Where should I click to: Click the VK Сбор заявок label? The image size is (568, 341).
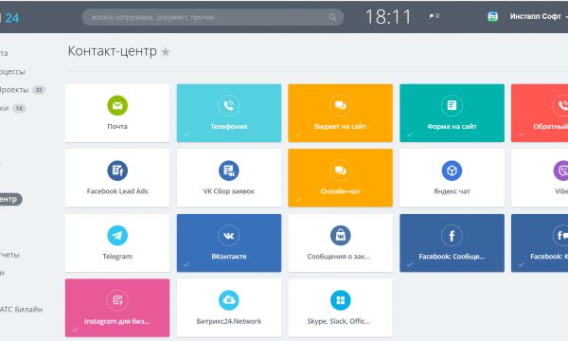(x=229, y=191)
